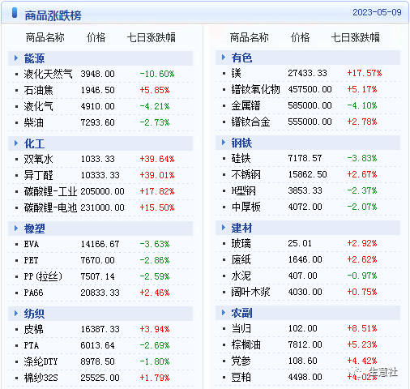
Task: Select 中厚板 commodity name
Action: 246,207
